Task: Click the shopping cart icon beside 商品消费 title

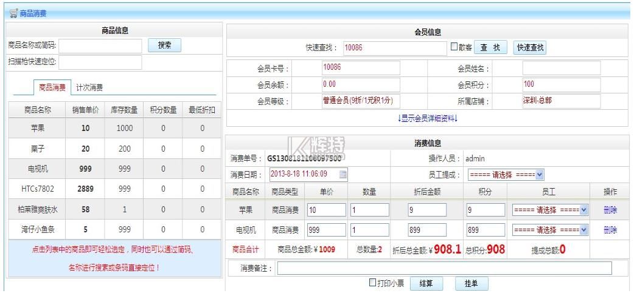Action: point(13,13)
